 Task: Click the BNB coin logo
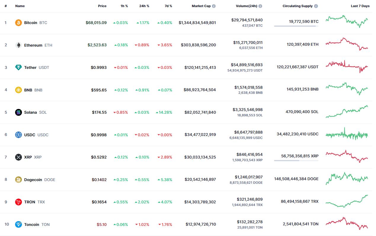click(x=18, y=90)
